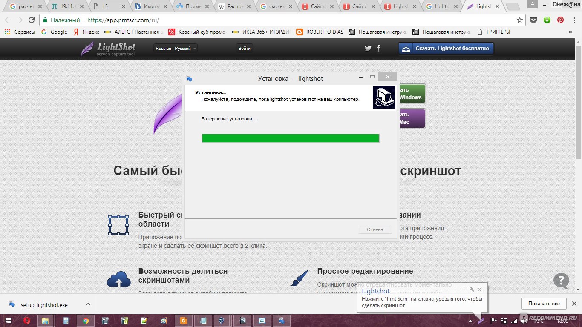Switch to the 'Имита' browser tab
582x327 pixels.
[x=150, y=6]
